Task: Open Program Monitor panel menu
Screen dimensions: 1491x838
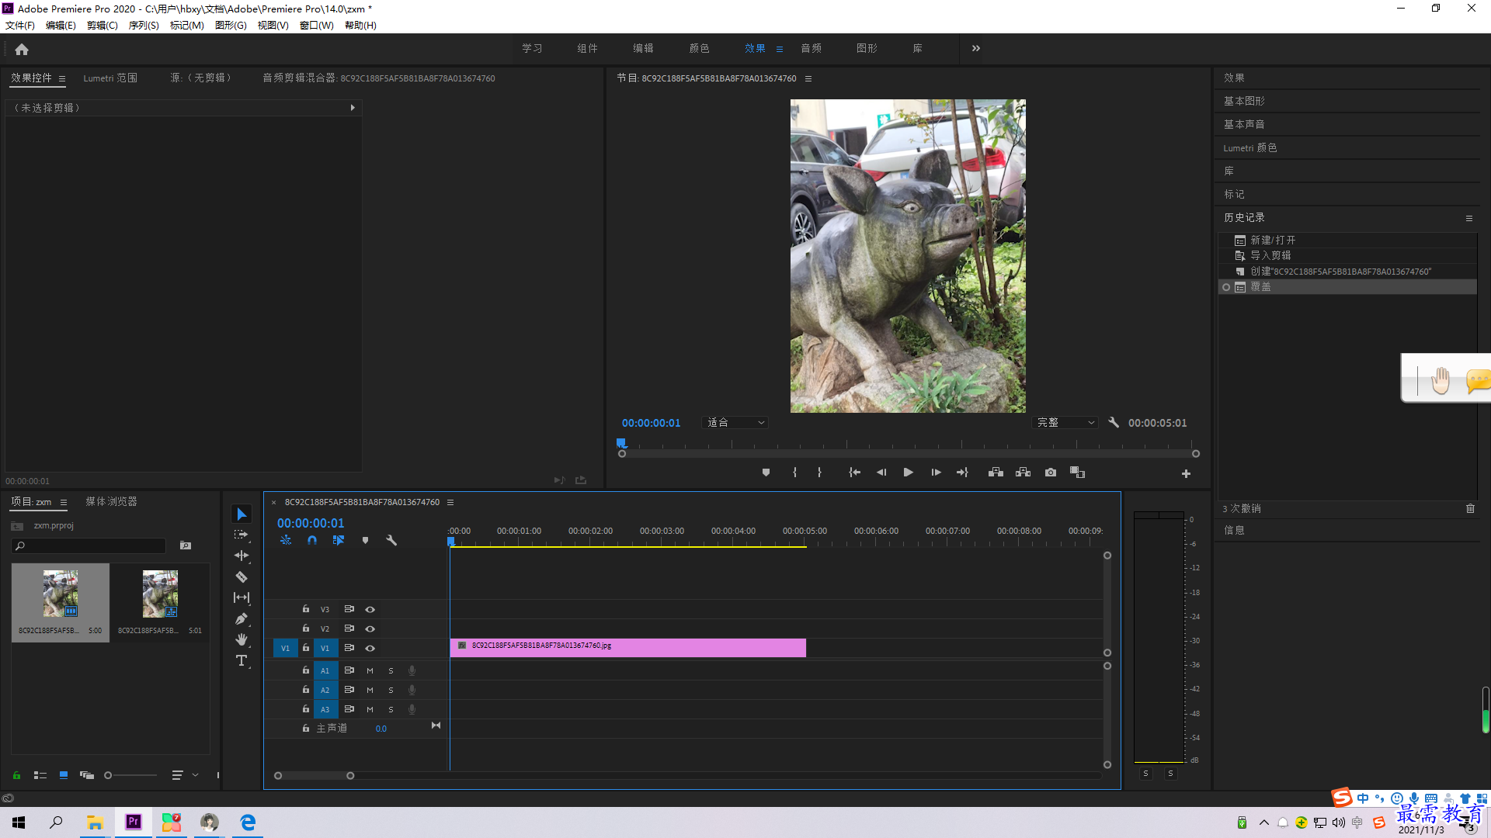Action: click(808, 78)
